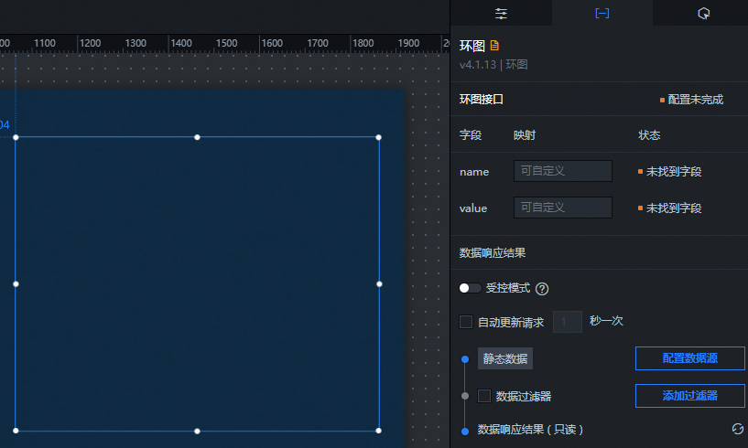Click the bottom-right handle of selected widget
Screen dimensions: 748x448
coord(379,431)
